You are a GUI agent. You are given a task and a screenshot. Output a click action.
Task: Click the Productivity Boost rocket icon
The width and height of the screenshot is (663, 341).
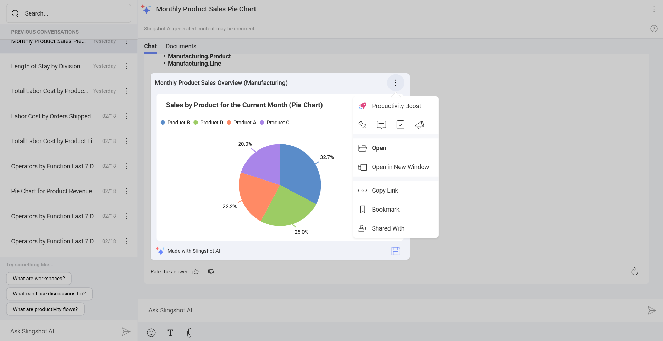tap(362, 106)
